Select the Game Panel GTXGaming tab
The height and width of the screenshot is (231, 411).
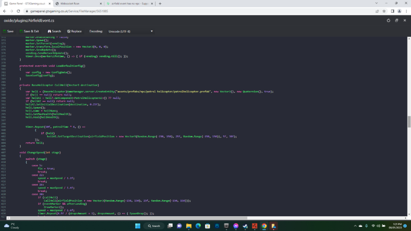coord(27,4)
